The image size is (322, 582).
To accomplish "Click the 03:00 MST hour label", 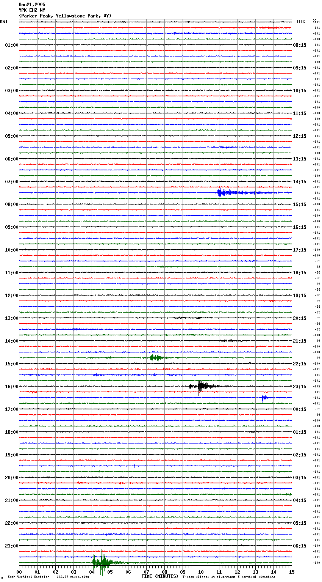I will coord(12,91).
